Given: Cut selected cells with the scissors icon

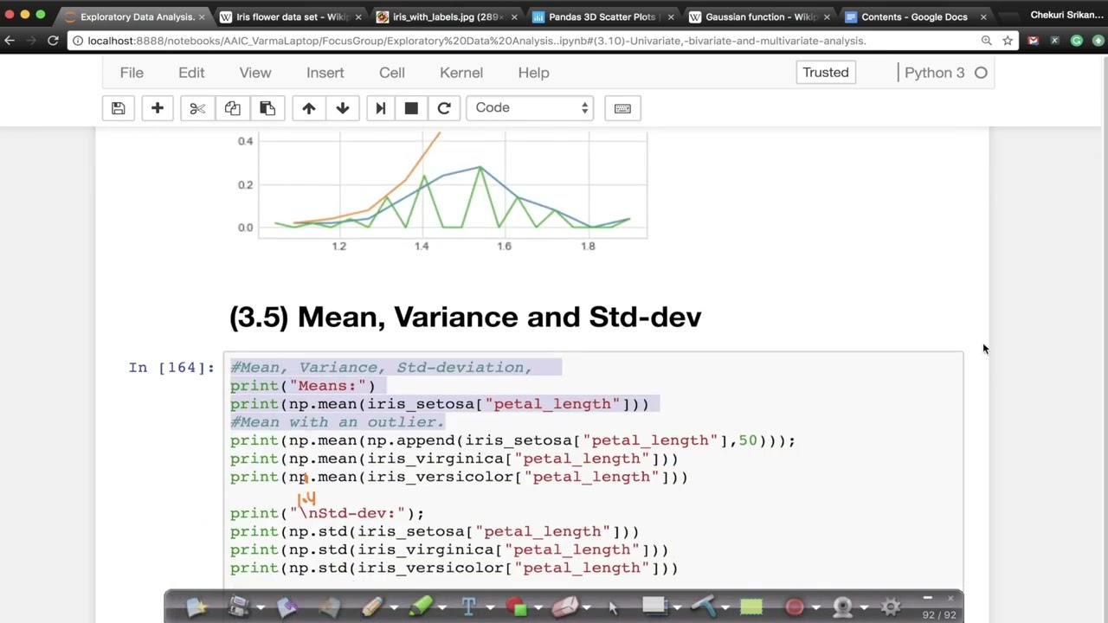Looking at the screenshot, I should (197, 108).
